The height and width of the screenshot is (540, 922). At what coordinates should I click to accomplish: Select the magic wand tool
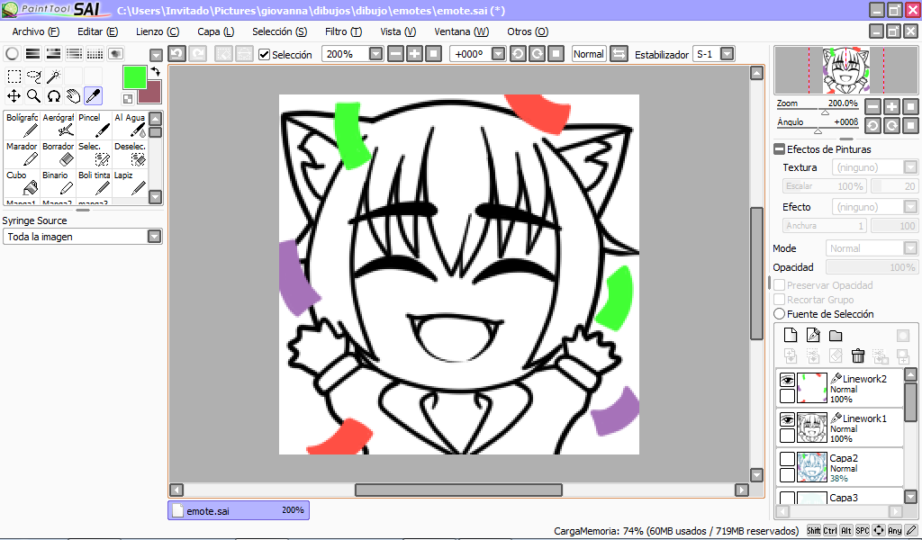[x=53, y=76]
